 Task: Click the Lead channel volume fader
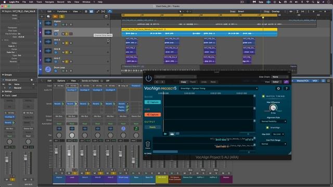point(69,153)
